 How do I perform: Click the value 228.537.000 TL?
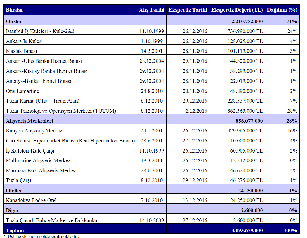[x=245, y=101]
